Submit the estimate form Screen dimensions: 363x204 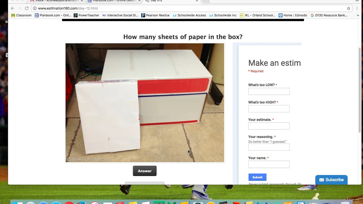258,177
